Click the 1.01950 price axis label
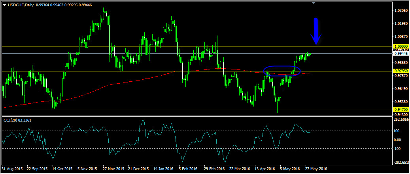 click(x=401, y=24)
